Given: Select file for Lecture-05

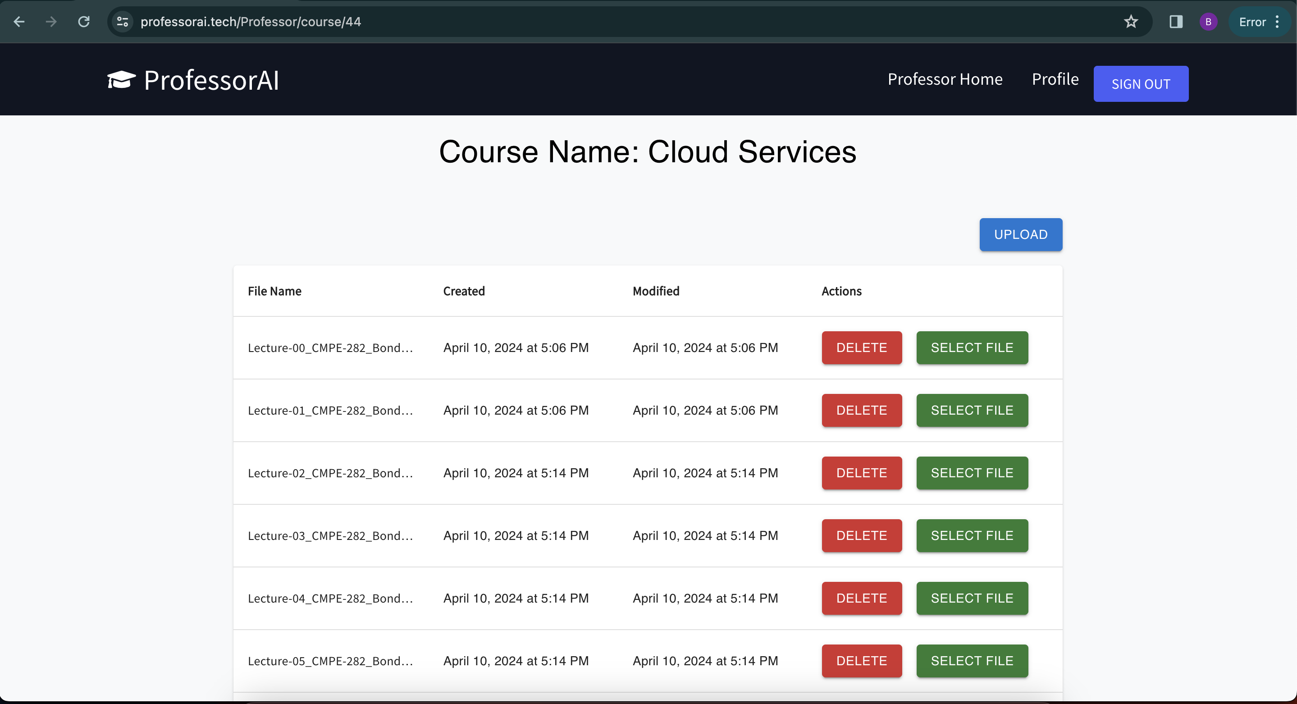Looking at the screenshot, I should 971,661.
